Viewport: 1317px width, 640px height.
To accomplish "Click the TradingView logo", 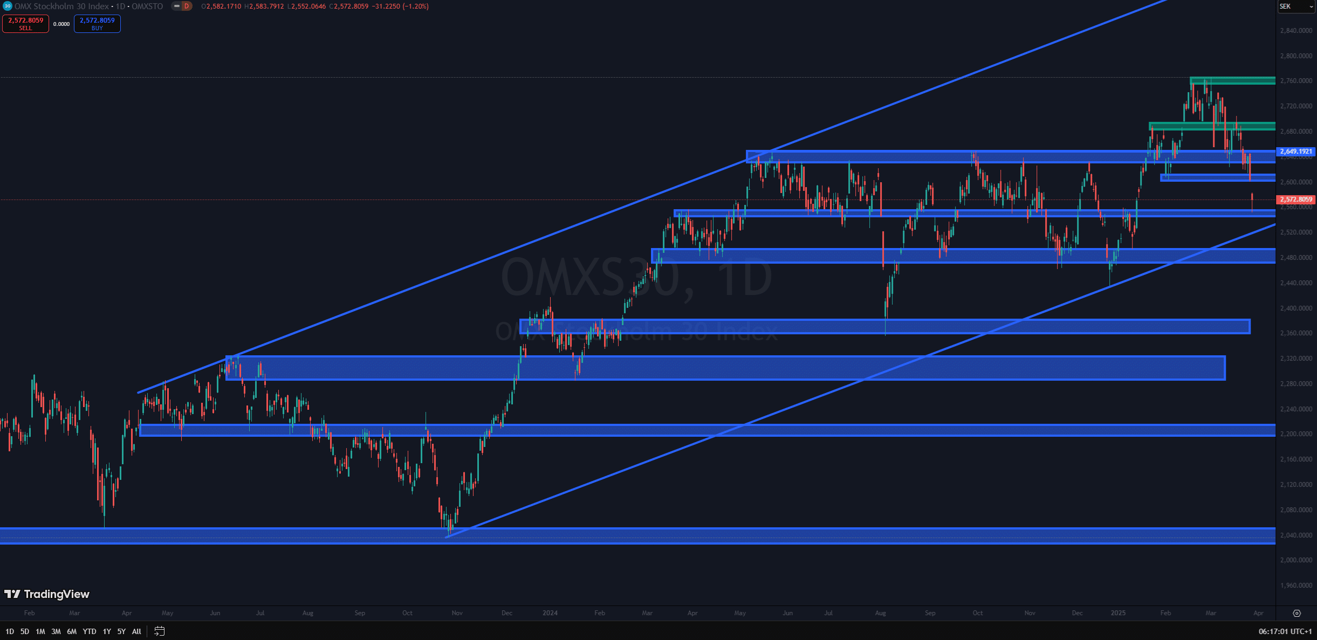I will [47, 594].
